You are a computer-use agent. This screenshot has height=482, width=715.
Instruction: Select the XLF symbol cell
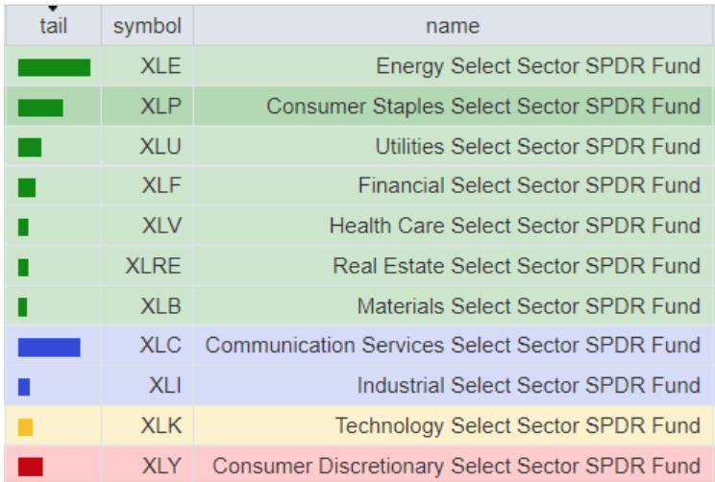(x=161, y=186)
